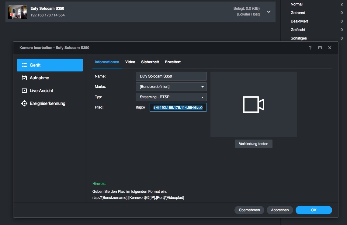Click the Gerät list icon in sidebar
The image size is (347, 225).
[x=24, y=65]
